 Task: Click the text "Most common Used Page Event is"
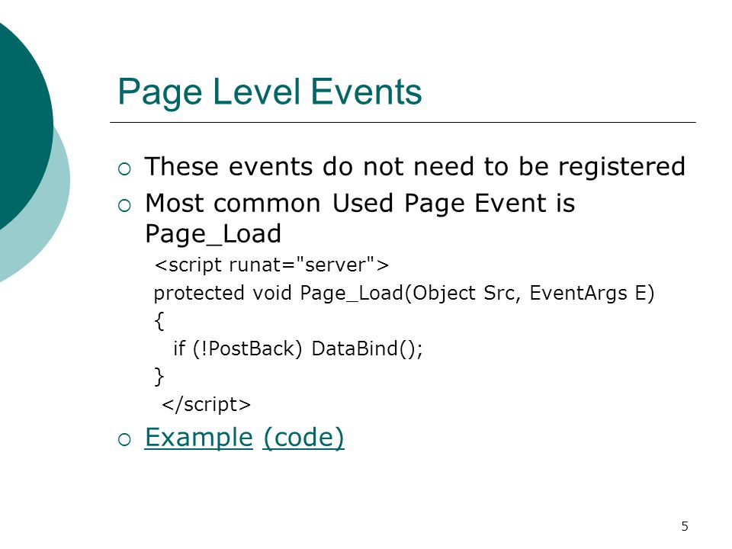360,204
